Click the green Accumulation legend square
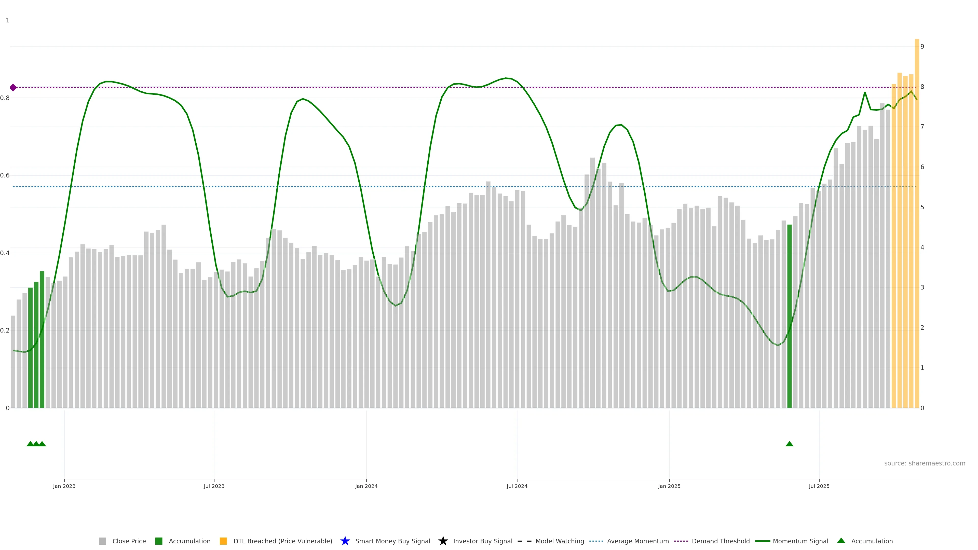 [x=159, y=541]
